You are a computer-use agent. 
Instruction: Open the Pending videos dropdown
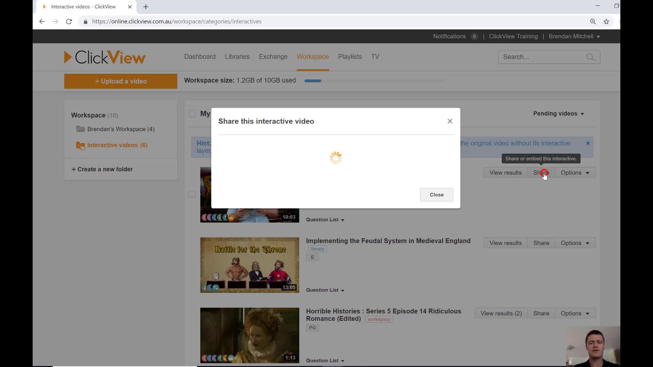pyautogui.click(x=558, y=113)
